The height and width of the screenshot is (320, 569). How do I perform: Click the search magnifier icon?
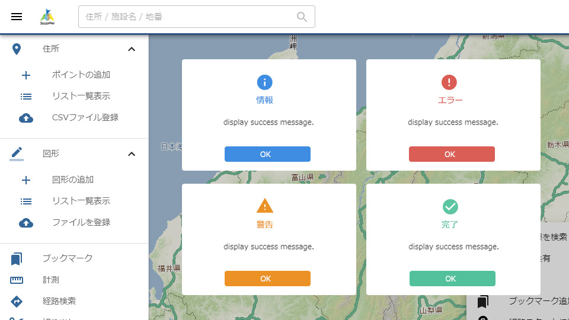[x=302, y=17]
